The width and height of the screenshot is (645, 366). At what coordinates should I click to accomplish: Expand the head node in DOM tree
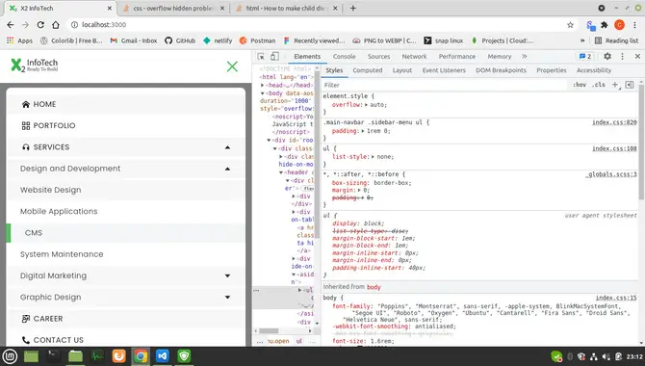tap(263, 85)
